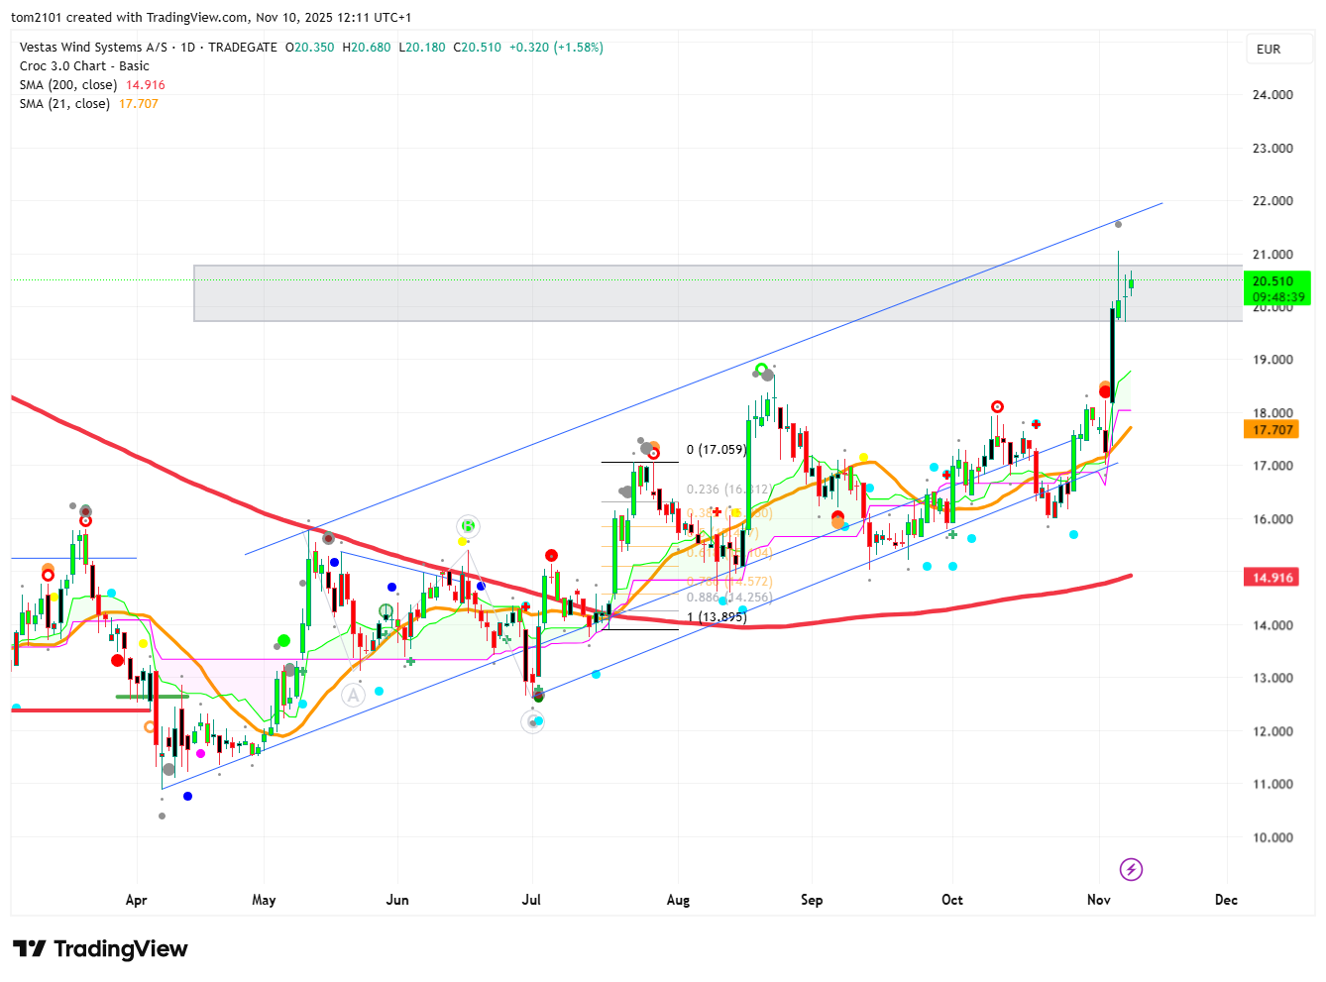
Task: Click the +0.320 (+1.58%) price change value
Action: coord(556,48)
